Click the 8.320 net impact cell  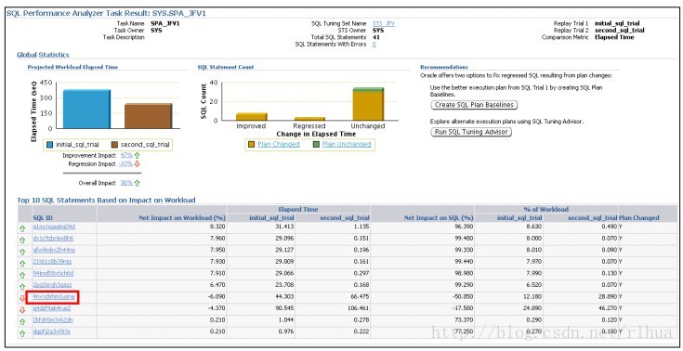tap(217, 227)
